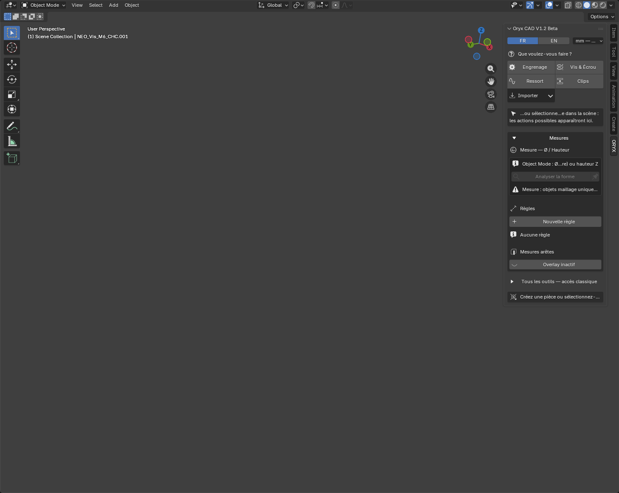Open the Importer dropdown
Image resolution: width=619 pixels, height=493 pixels.
[x=531, y=96]
